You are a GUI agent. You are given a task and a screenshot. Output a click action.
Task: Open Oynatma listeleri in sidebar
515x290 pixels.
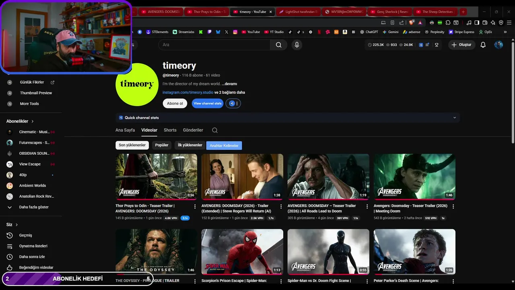click(x=33, y=246)
